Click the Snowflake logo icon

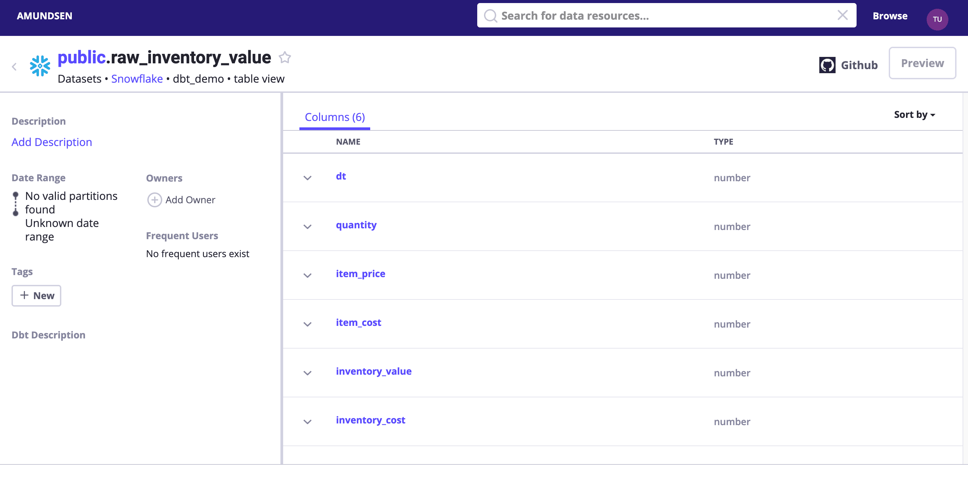40,66
